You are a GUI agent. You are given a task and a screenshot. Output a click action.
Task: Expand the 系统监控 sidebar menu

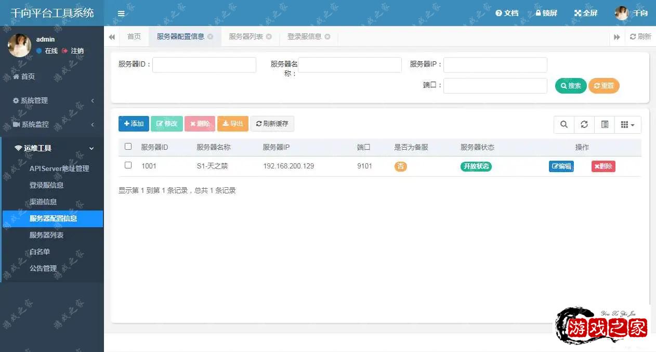[x=52, y=124]
